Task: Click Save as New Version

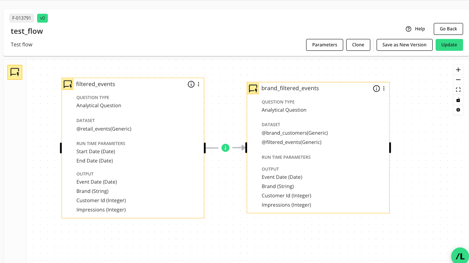Action: pyautogui.click(x=404, y=45)
